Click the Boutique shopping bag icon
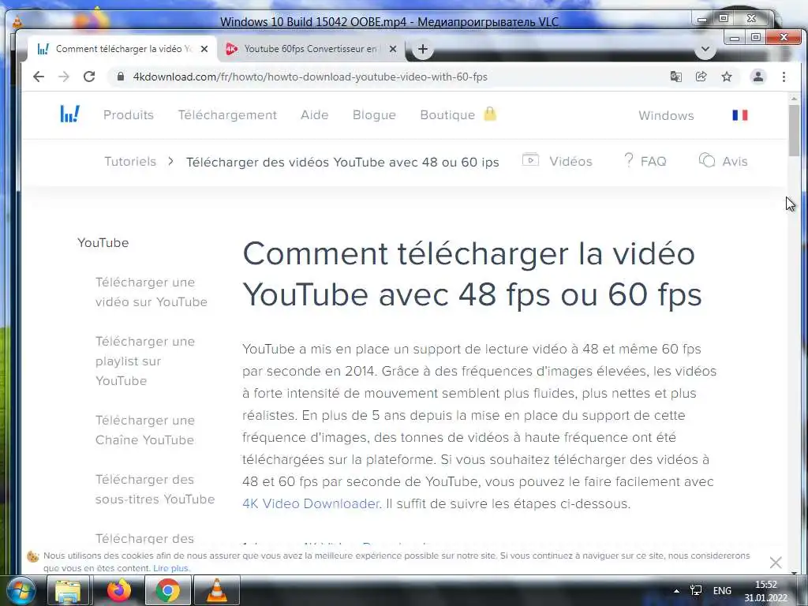 (490, 114)
